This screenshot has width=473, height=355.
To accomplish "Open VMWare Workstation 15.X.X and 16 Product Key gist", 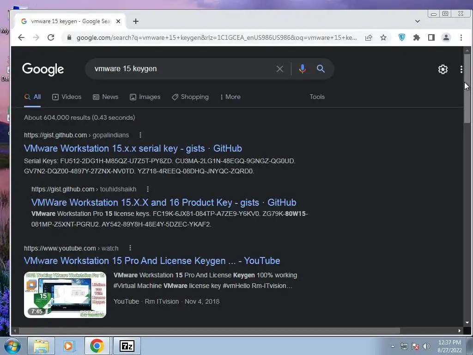I will (x=164, y=202).
